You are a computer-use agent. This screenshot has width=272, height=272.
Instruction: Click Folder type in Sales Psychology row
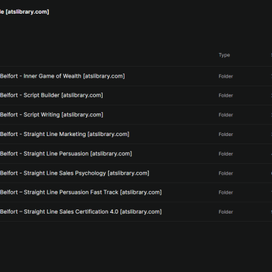pyautogui.click(x=226, y=173)
